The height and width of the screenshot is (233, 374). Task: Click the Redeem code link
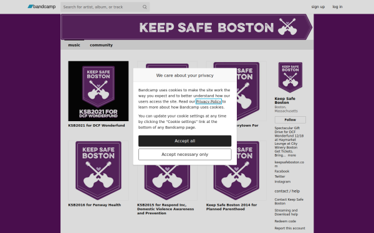point(285,221)
